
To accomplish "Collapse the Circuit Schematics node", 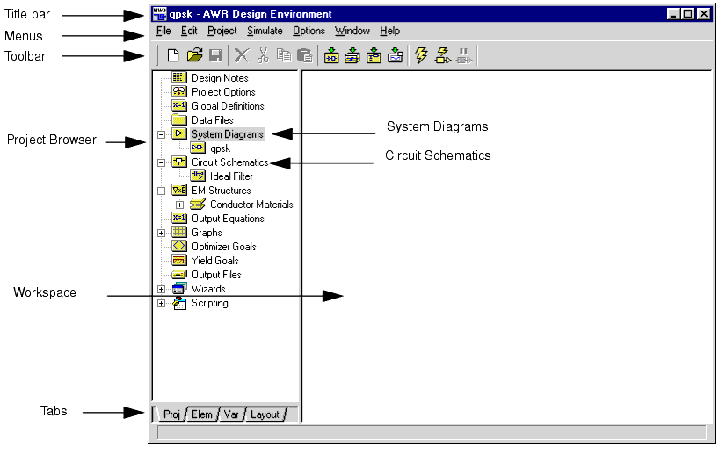I will (161, 162).
